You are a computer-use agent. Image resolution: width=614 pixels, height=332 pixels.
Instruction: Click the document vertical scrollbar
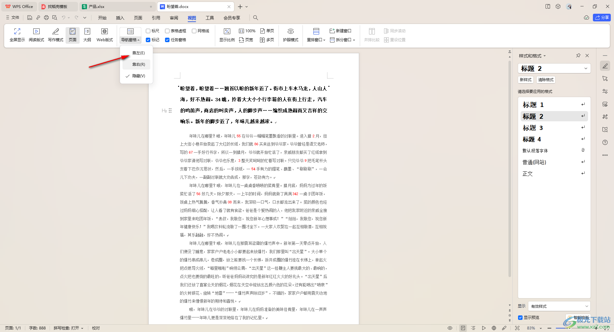pos(510,169)
